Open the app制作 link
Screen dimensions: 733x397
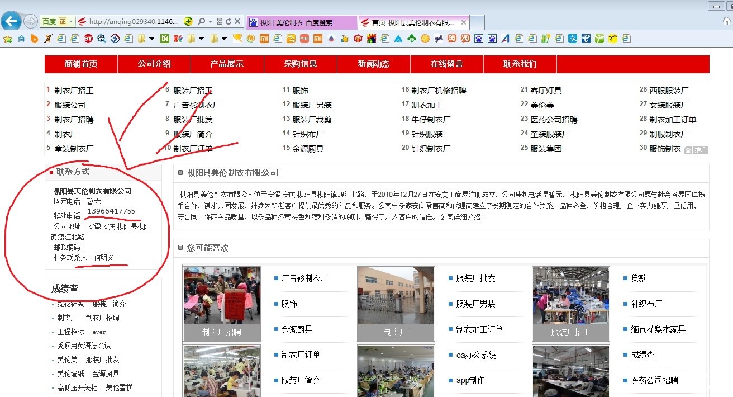(470, 380)
